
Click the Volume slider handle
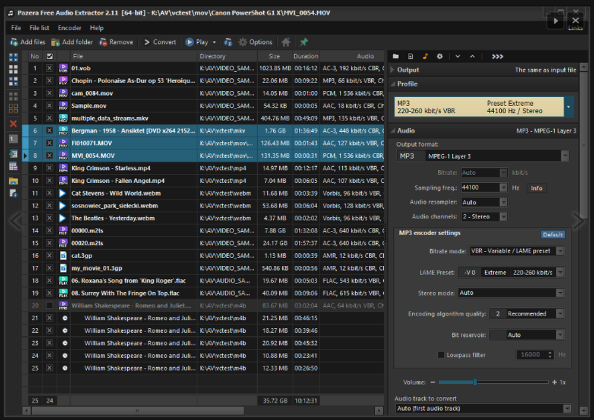pyautogui.click(x=475, y=382)
